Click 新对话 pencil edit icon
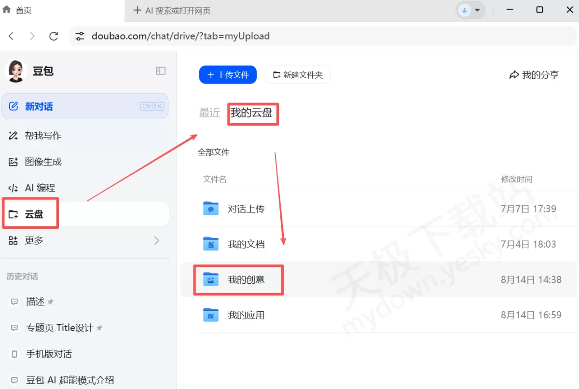 [x=14, y=106]
